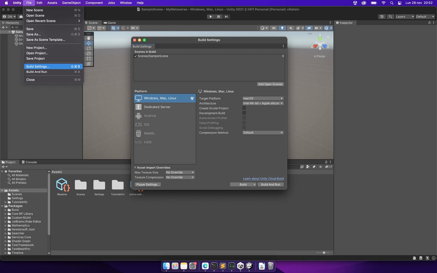
Task: Open the scene Gizmos dropdown arrow
Action: point(331,28)
